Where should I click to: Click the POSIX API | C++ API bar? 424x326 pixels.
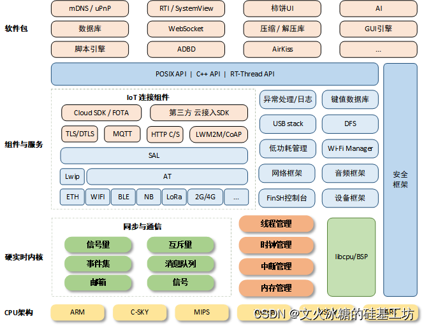tap(215, 74)
